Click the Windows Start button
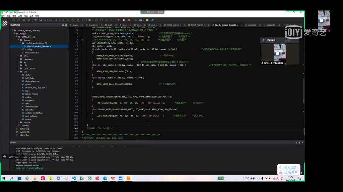 coord(4,178)
